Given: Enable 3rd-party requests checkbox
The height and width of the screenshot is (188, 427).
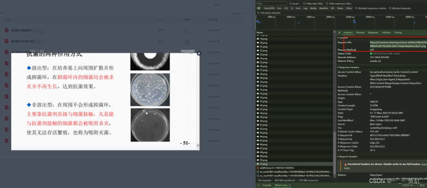Looking at the screenshot, I should (258, 13).
